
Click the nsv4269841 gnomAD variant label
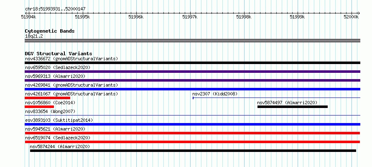[71, 85]
